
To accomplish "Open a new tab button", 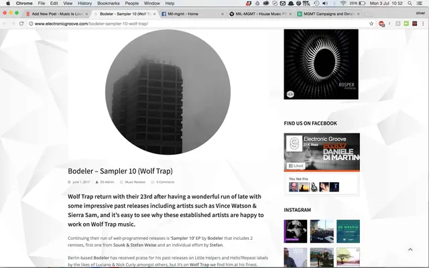I will (369, 14).
